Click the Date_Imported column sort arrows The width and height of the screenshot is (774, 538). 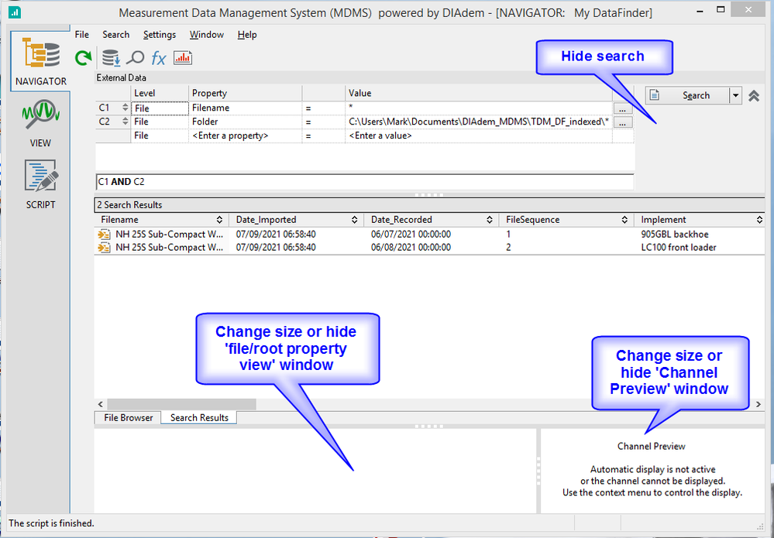coord(354,220)
